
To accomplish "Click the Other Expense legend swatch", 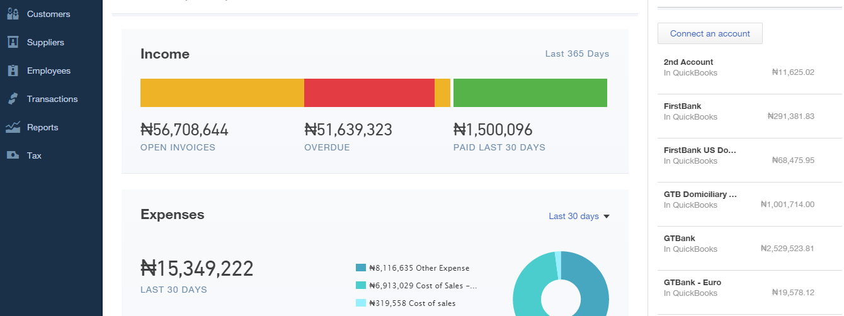I will pos(361,268).
